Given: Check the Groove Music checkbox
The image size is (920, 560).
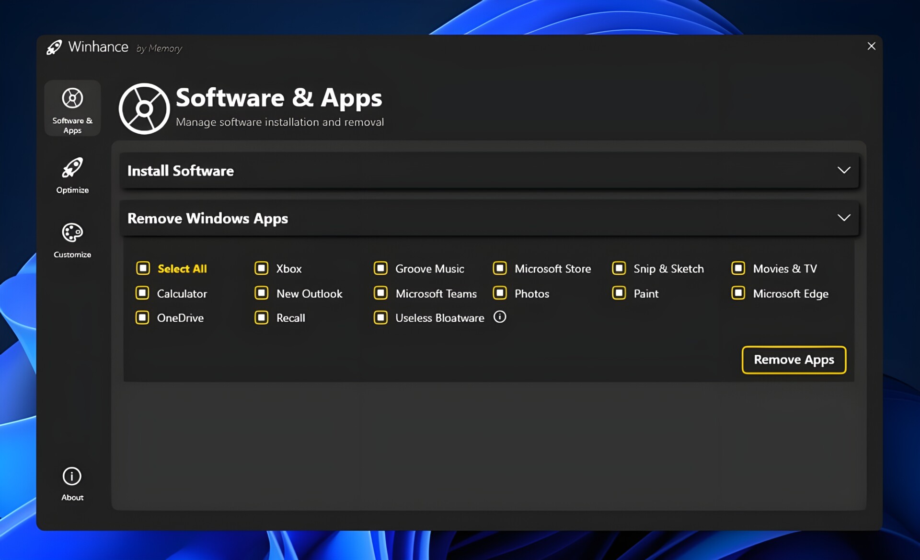Looking at the screenshot, I should tap(381, 268).
